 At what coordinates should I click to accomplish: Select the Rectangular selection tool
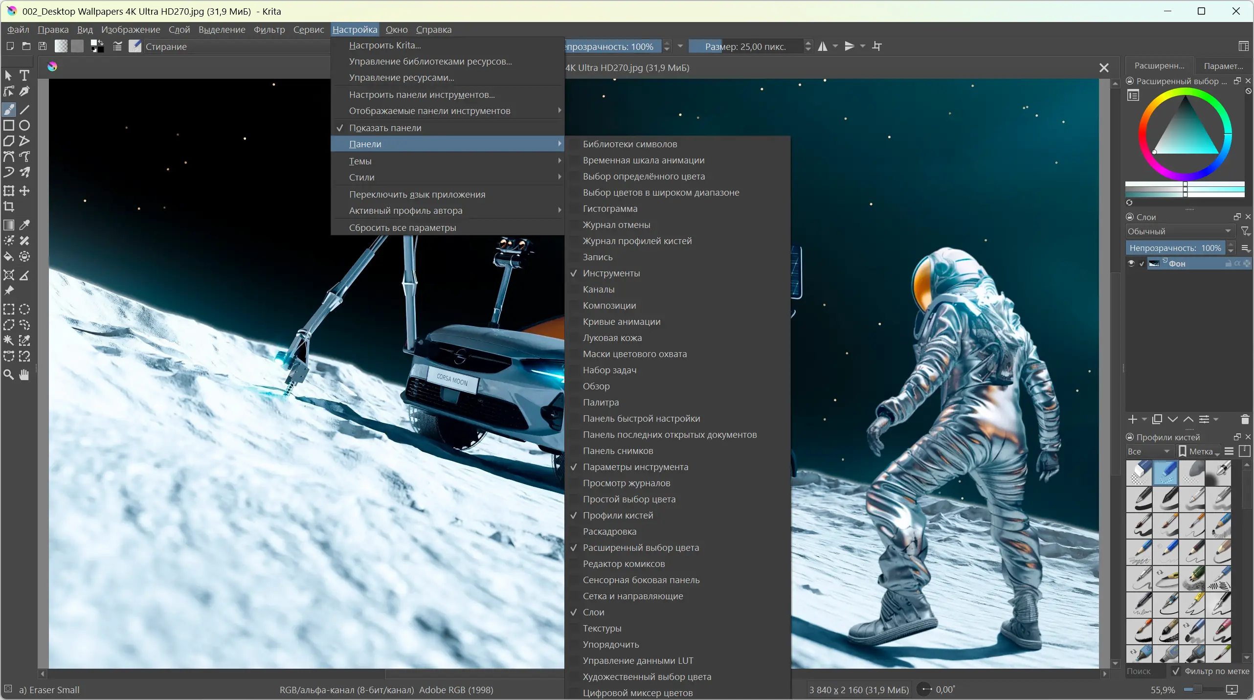(x=9, y=309)
